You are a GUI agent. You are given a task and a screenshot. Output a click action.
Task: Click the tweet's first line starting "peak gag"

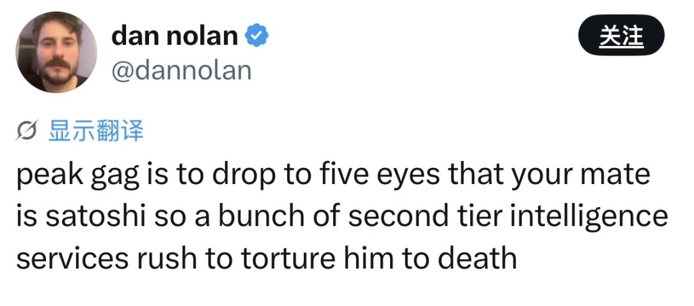[333, 175]
